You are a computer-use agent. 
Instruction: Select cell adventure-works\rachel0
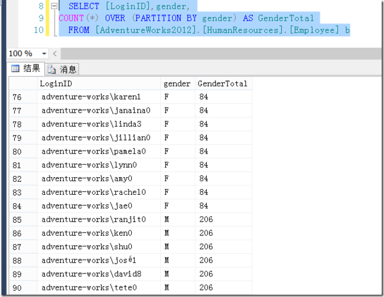99,192
